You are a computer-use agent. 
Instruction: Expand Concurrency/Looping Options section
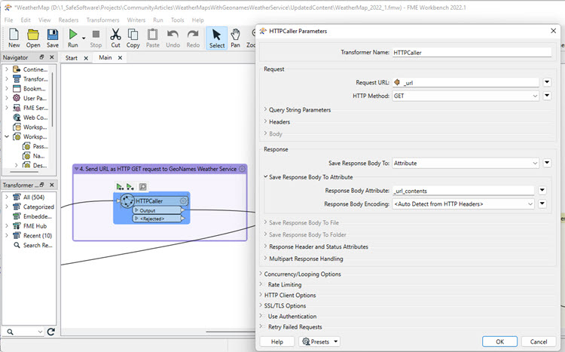pos(261,274)
